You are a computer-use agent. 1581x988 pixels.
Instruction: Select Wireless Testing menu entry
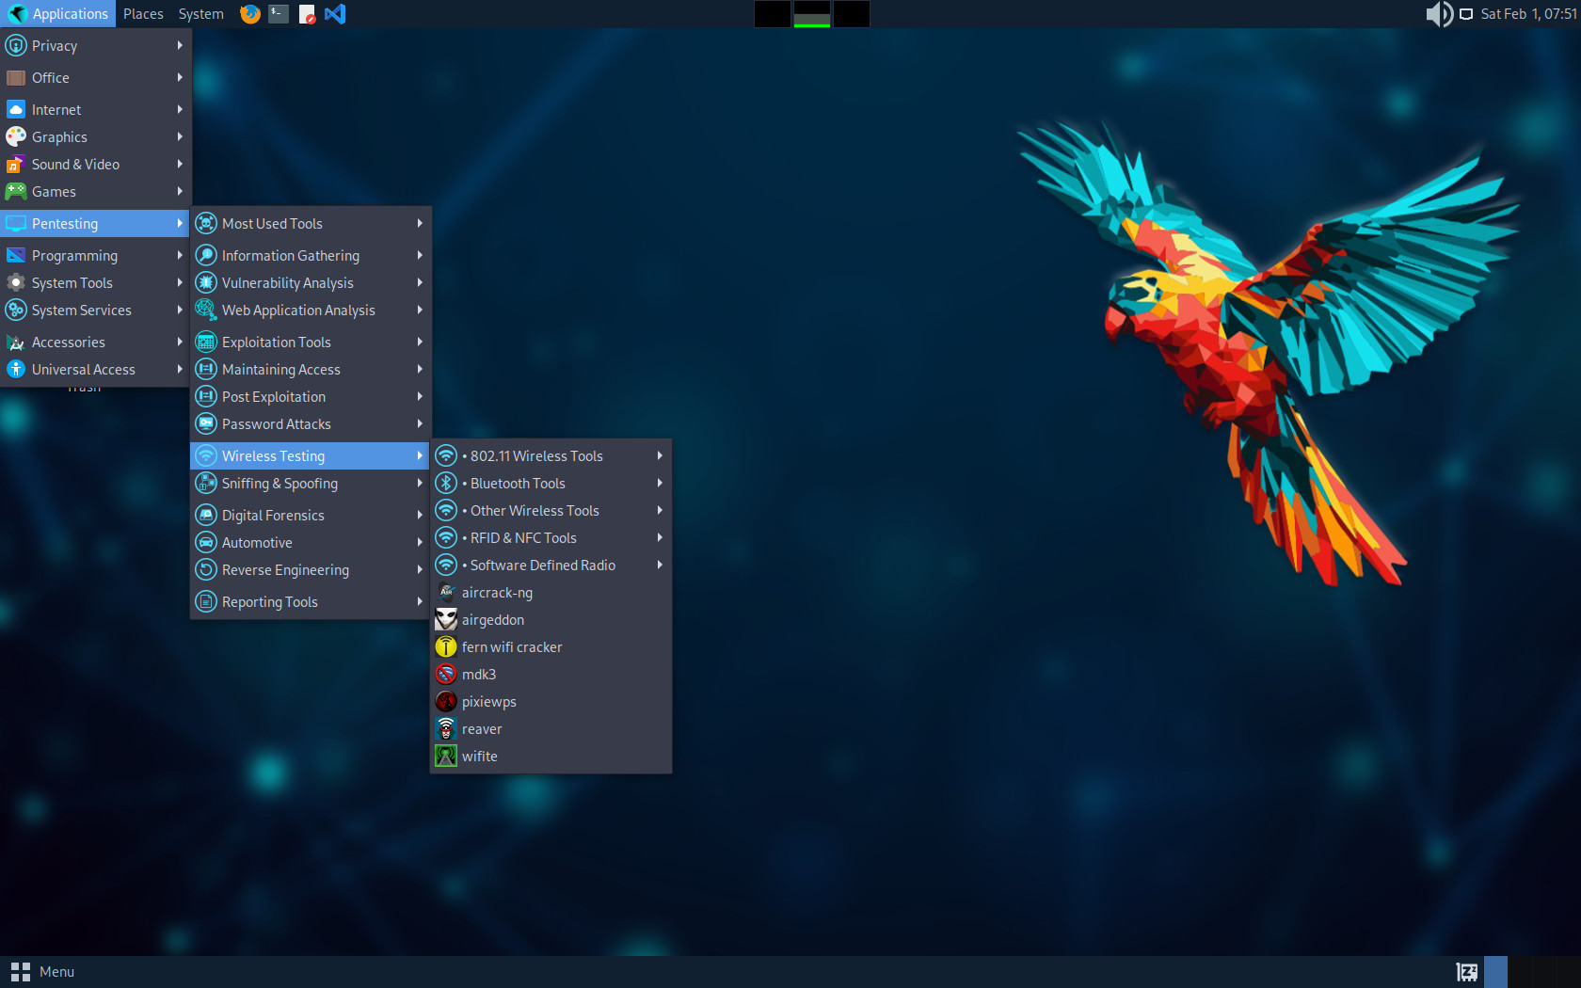click(x=310, y=456)
